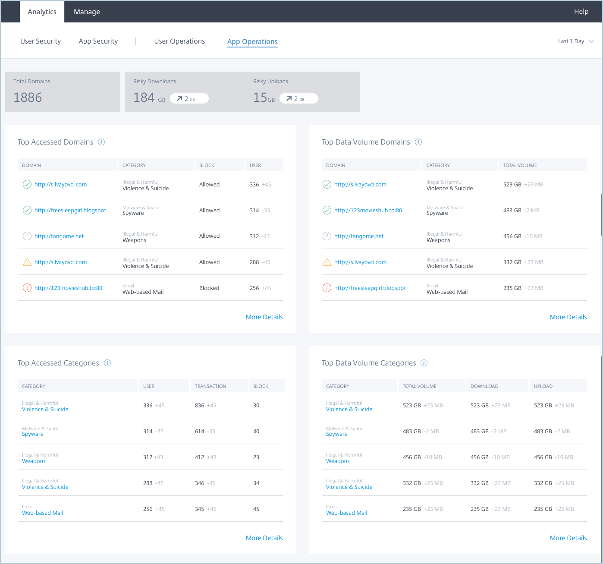Click info icon beside Top Data Volume Domains
The image size is (603, 564).
[x=418, y=142]
